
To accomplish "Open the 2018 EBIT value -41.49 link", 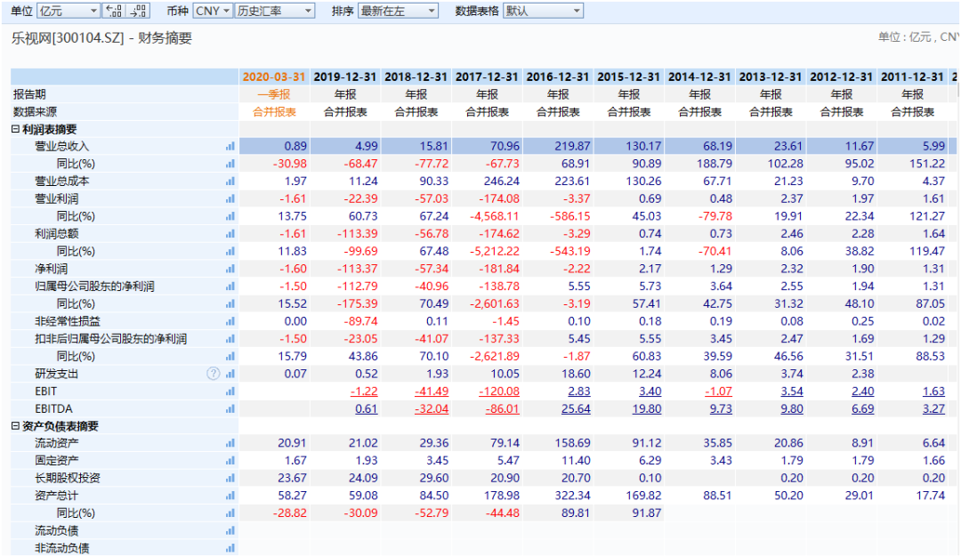I will coord(432,392).
